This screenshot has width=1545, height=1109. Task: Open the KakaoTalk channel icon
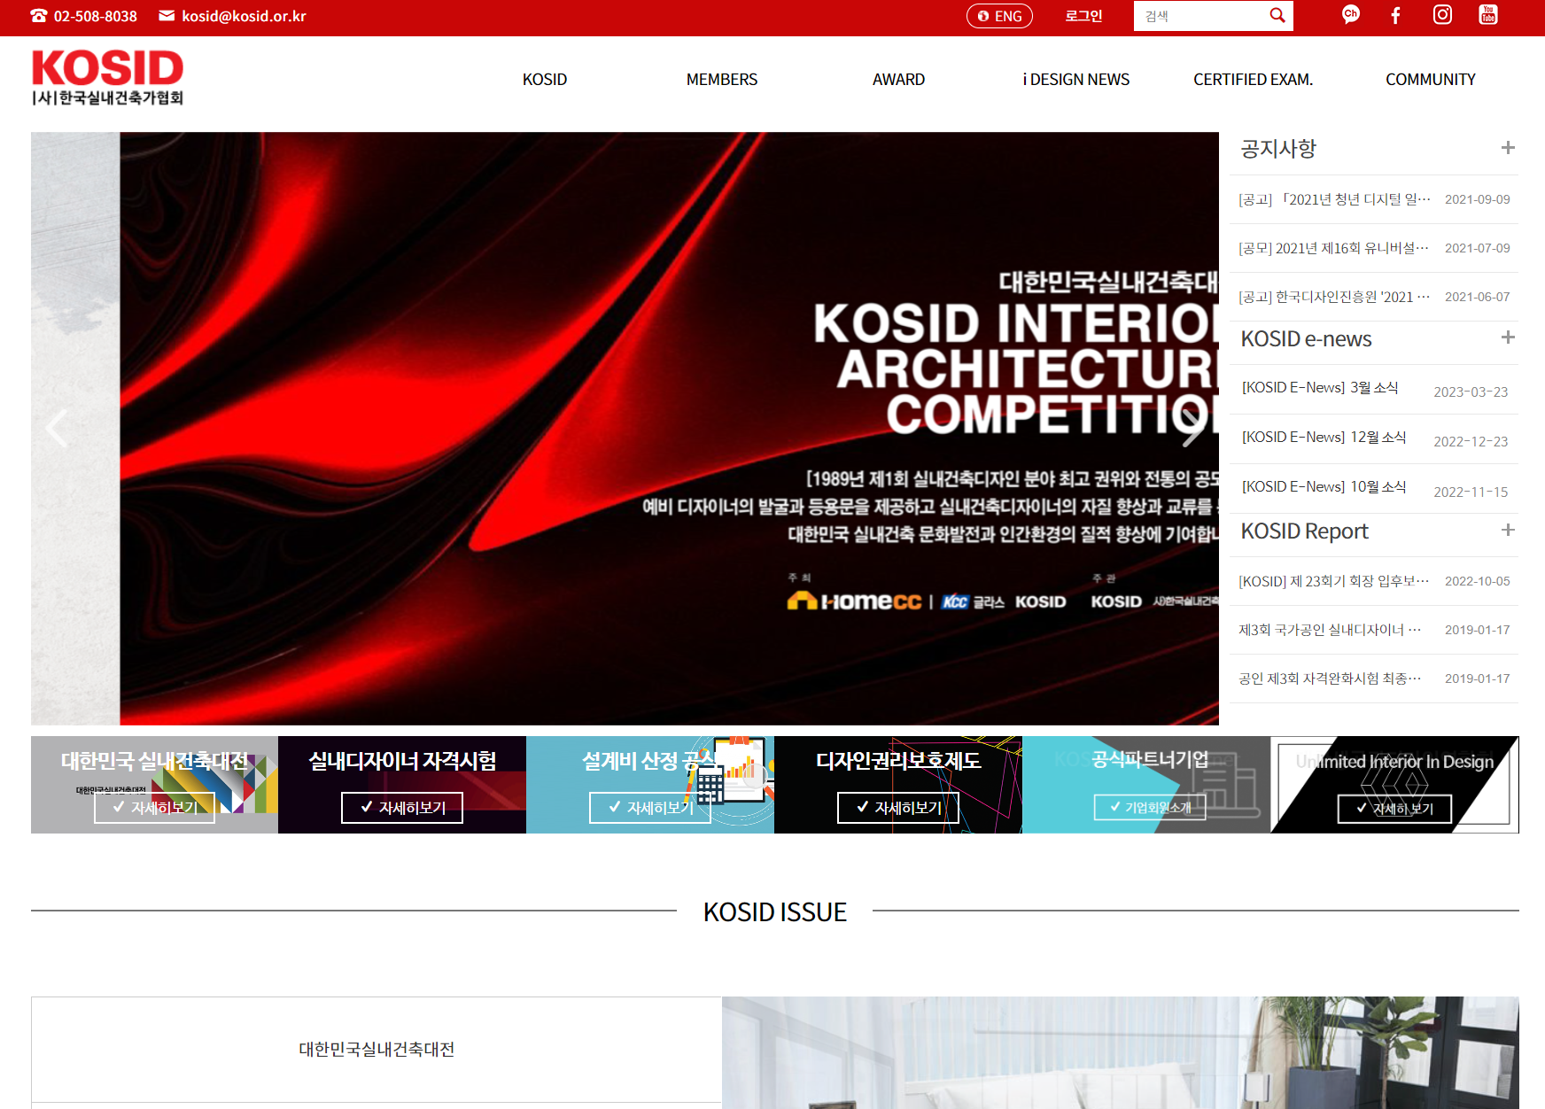1351,14
